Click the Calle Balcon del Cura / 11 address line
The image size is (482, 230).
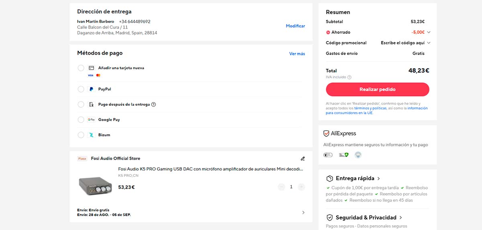[x=102, y=27]
